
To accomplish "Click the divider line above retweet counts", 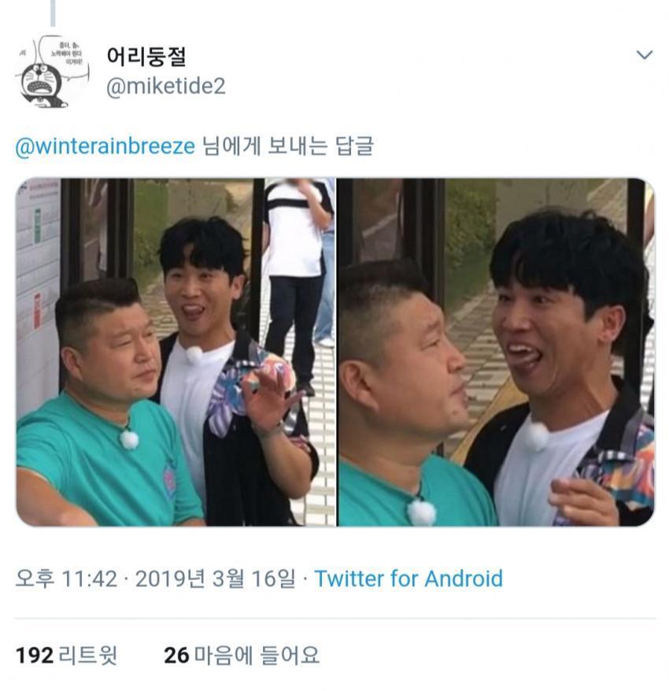I will click(x=335, y=619).
